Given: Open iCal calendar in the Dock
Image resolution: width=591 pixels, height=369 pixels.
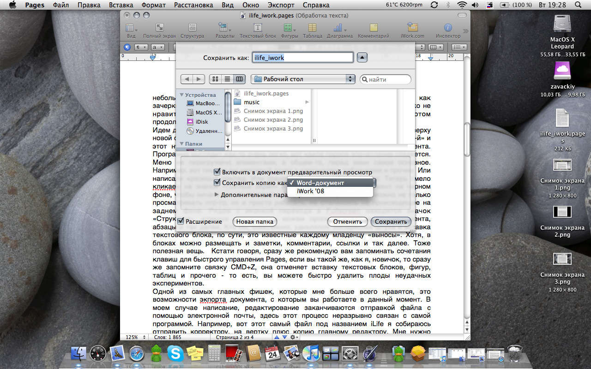Looking at the screenshot, I should click(x=273, y=354).
